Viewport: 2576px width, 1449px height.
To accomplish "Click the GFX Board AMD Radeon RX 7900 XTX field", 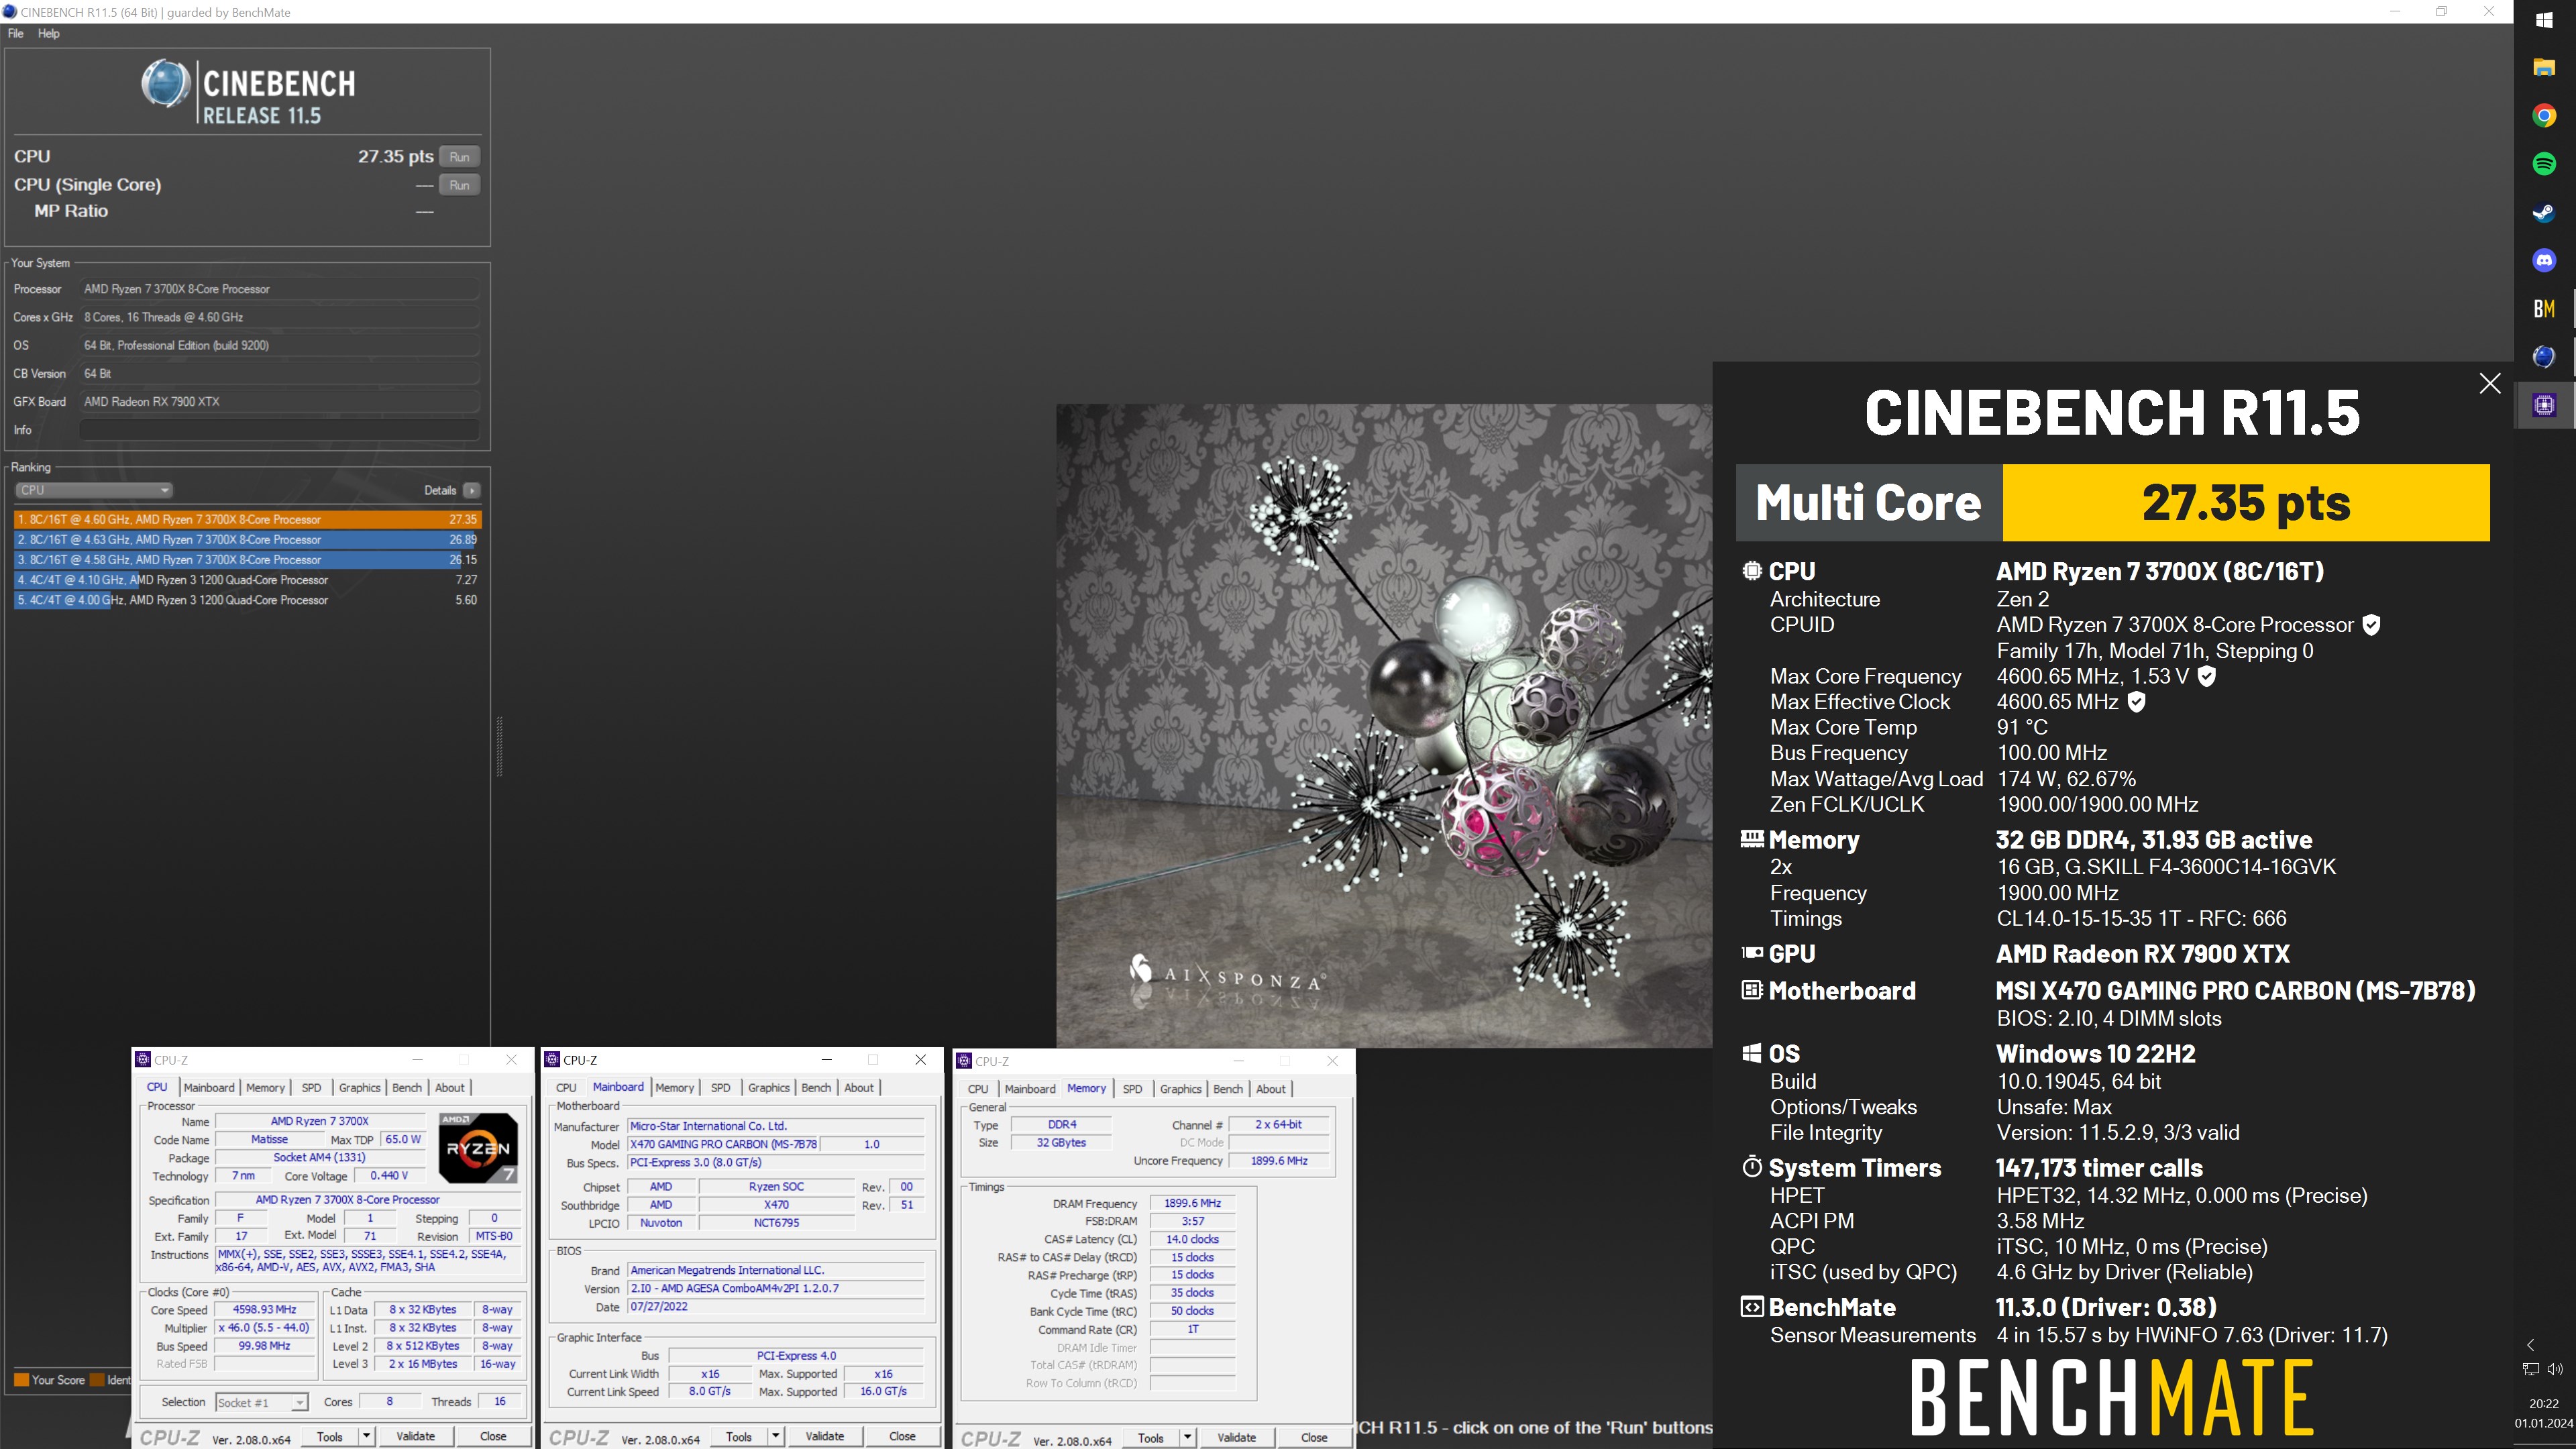I will tap(280, 401).
